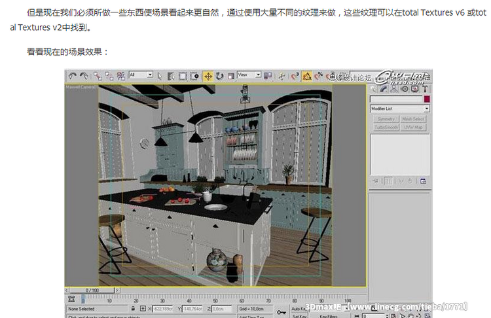This screenshot has height=318, width=491.
Task: Open the selection filter All dropdown
Action: (141, 75)
